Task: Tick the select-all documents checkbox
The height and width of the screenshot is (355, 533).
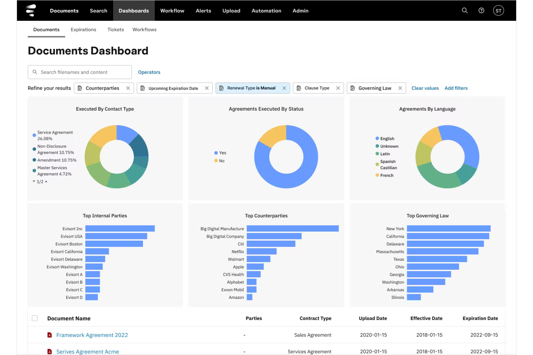Action: [35, 318]
